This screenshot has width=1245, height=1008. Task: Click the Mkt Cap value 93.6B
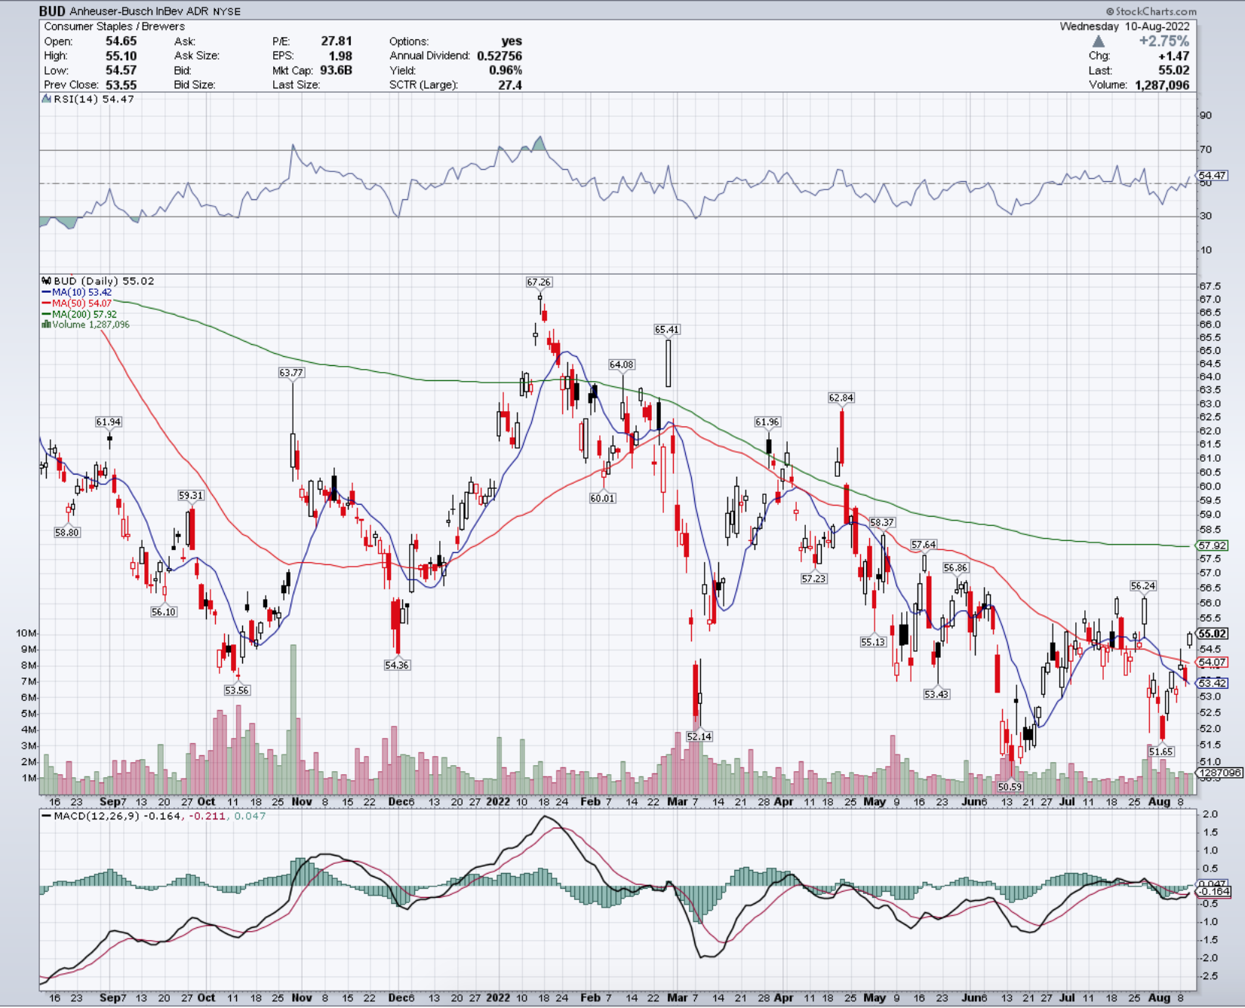pyautogui.click(x=336, y=70)
